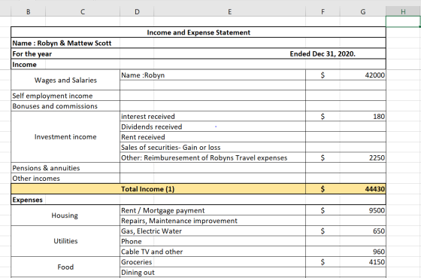Click 'Repairs, Maintenance improvement' cell

click(213, 221)
